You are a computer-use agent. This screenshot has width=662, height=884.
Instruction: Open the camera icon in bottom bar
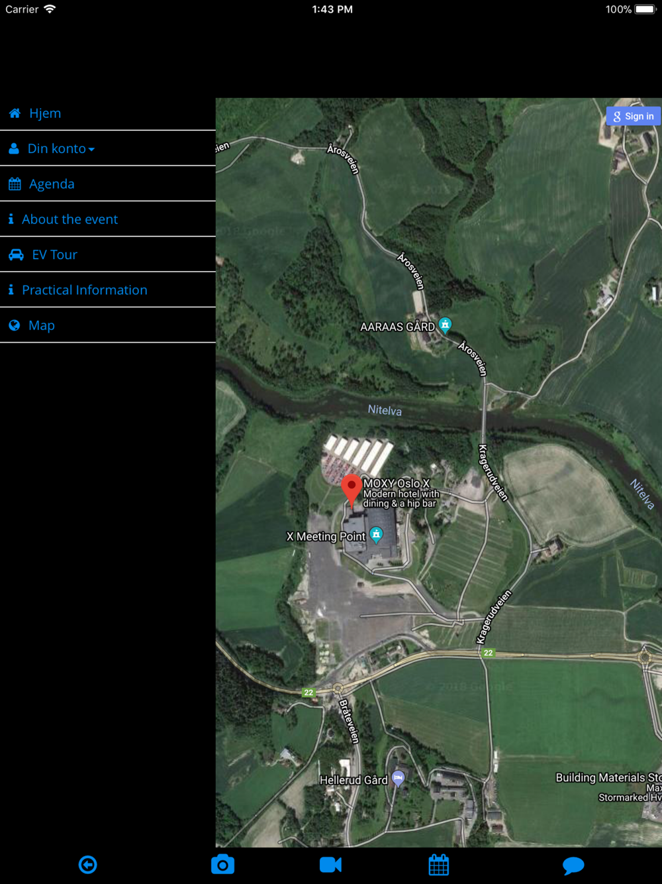[222, 864]
